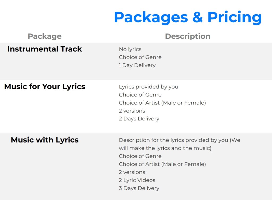Select the Description column header
Screen dimensions: 272x200
point(188,36)
